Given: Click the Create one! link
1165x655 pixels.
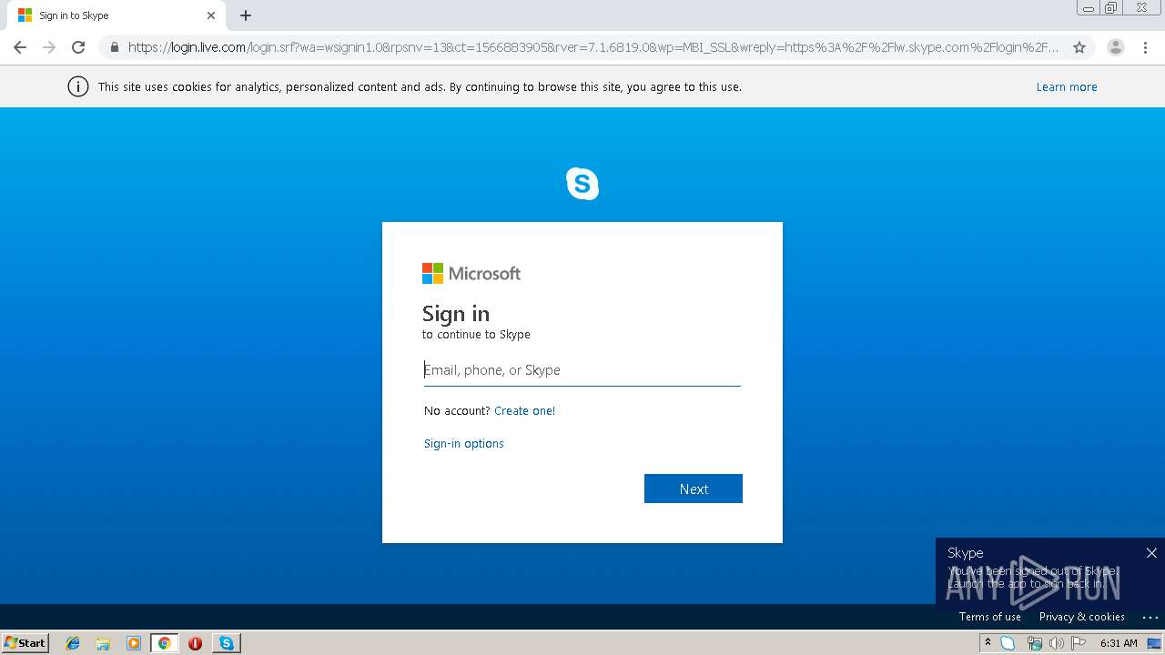Looking at the screenshot, I should pyautogui.click(x=524, y=411).
